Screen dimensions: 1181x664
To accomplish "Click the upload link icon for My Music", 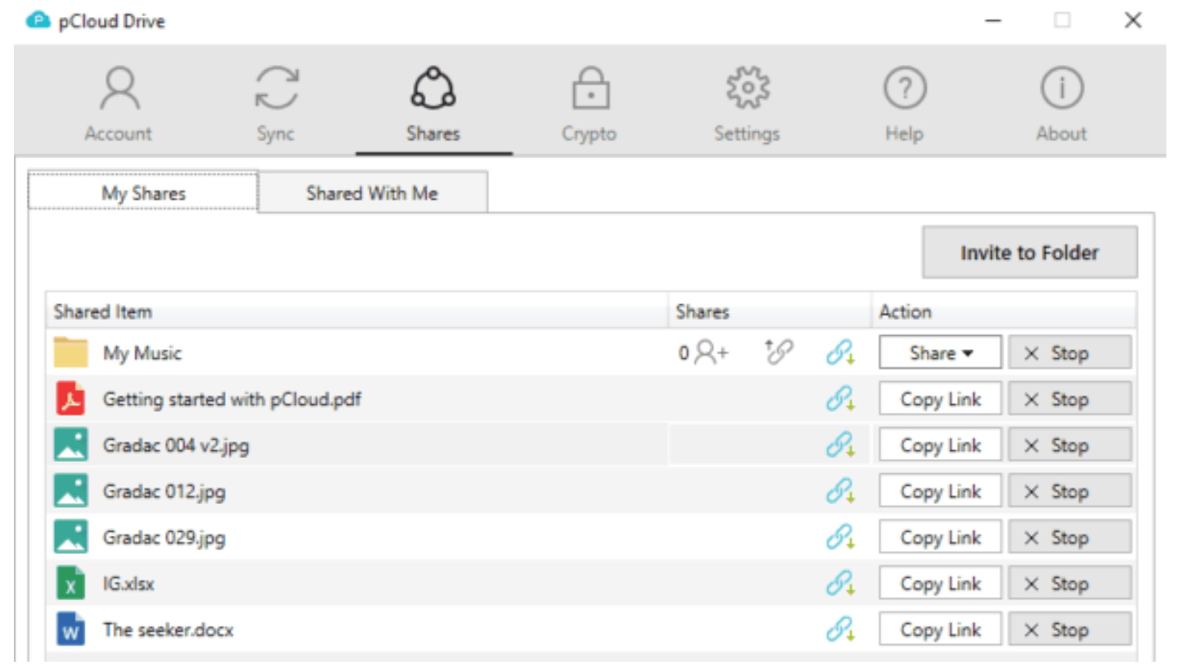I will click(x=778, y=352).
